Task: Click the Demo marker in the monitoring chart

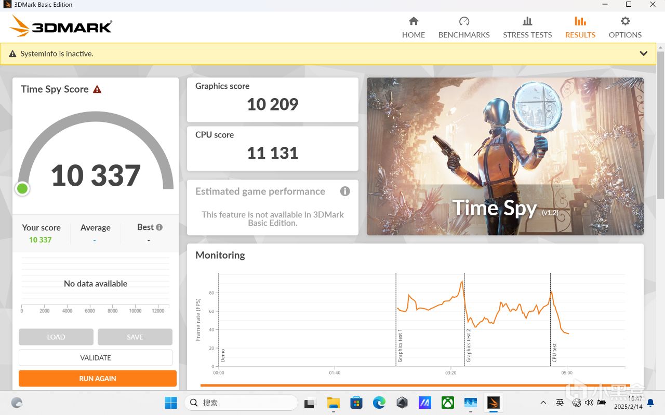Action: click(x=222, y=355)
